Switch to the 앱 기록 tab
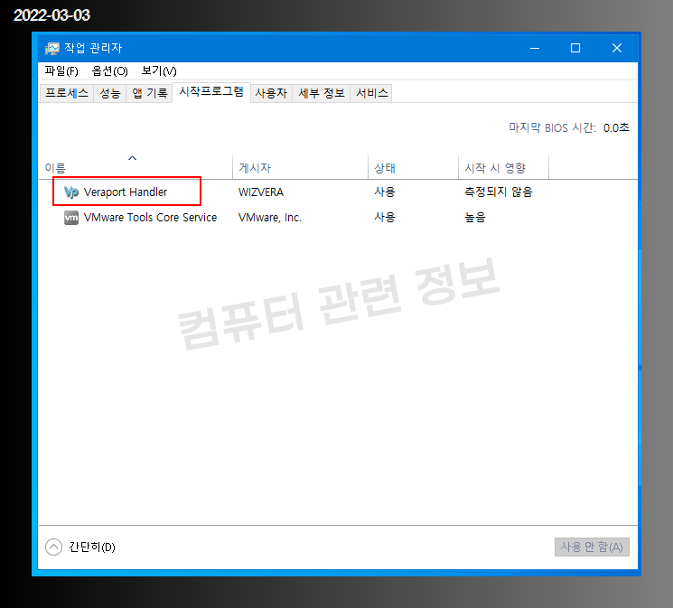Image resolution: width=673 pixels, height=608 pixels. coord(149,93)
